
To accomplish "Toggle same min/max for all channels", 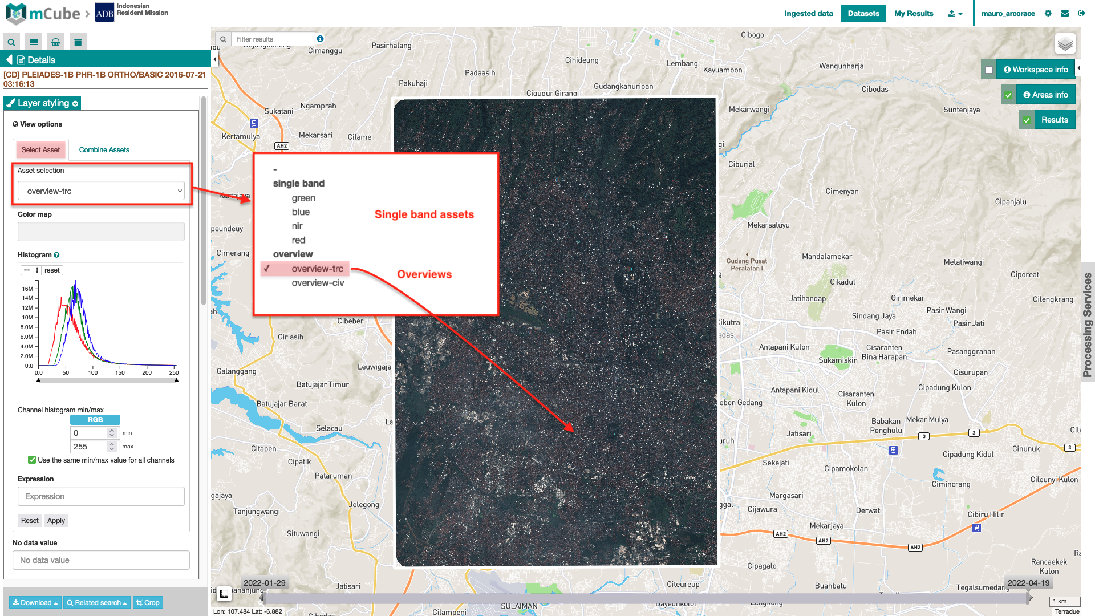I will [x=32, y=460].
